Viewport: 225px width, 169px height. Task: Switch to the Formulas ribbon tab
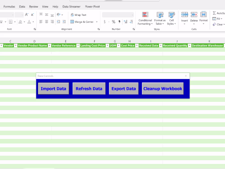click(x=9, y=6)
